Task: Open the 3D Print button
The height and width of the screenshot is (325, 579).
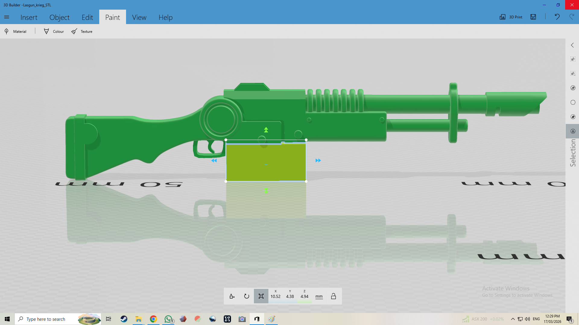Action: point(511,17)
